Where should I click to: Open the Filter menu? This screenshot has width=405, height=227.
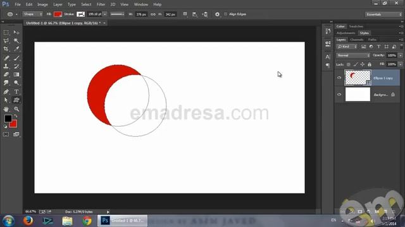point(101,4)
